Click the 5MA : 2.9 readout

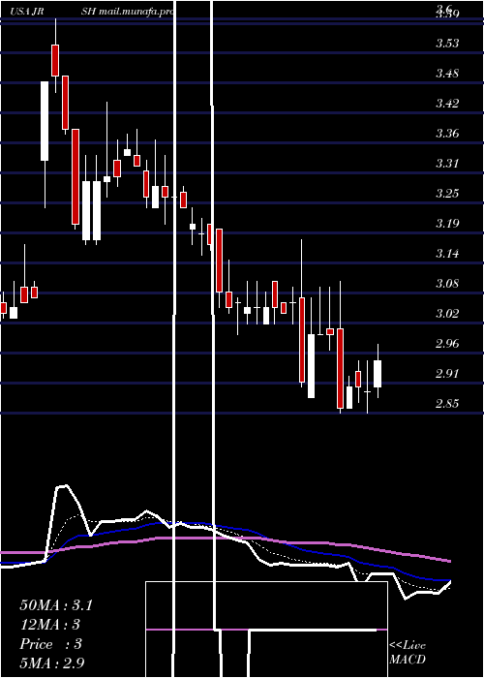point(52,663)
